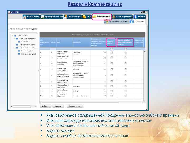The image size is (190, 143).
Task: Click the Компенсации по людям page heading
Action: click(x=23, y=29)
